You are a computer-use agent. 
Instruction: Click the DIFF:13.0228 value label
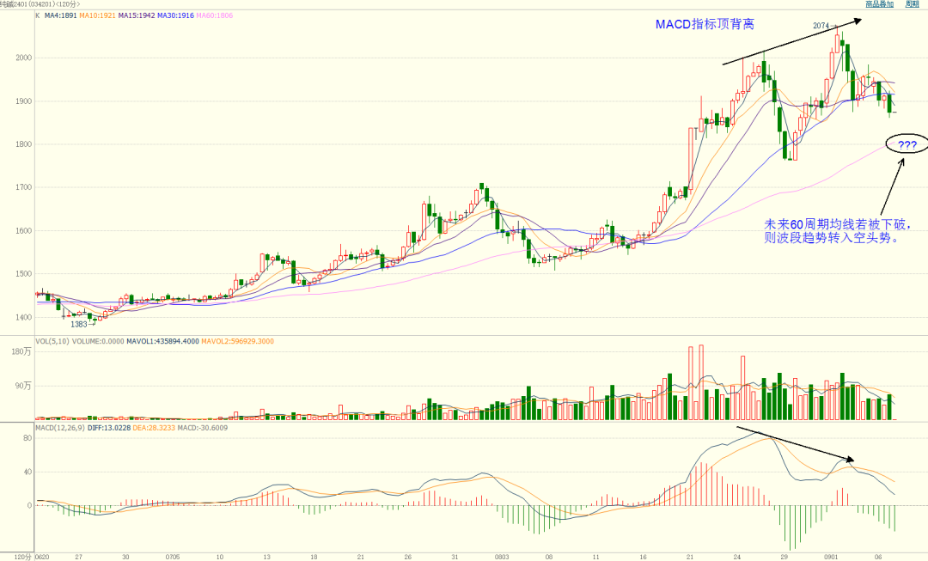111,427
